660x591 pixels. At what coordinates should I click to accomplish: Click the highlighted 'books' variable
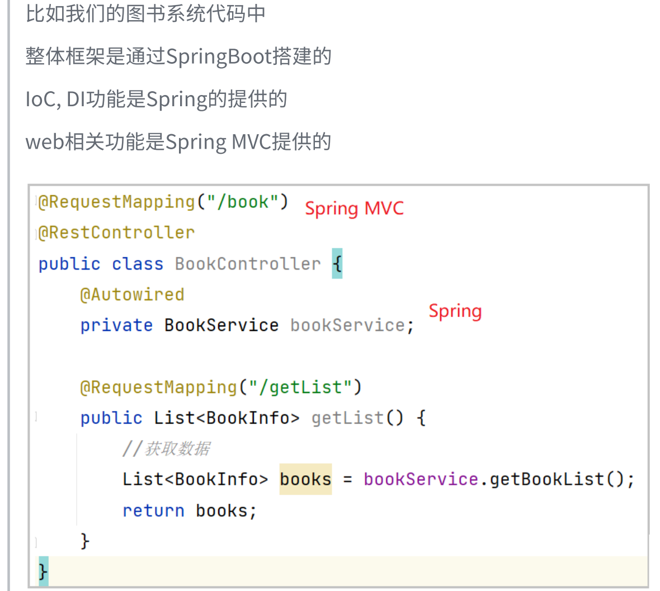tap(305, 480)
